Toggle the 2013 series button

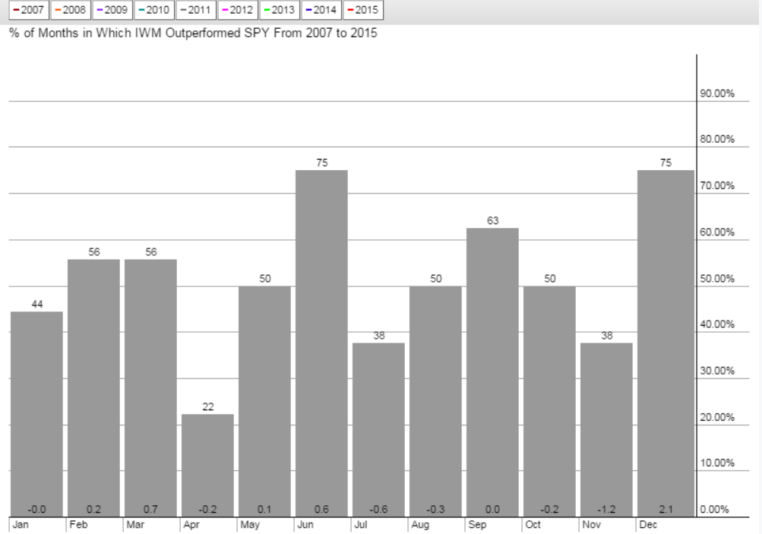tap(279, 11)
